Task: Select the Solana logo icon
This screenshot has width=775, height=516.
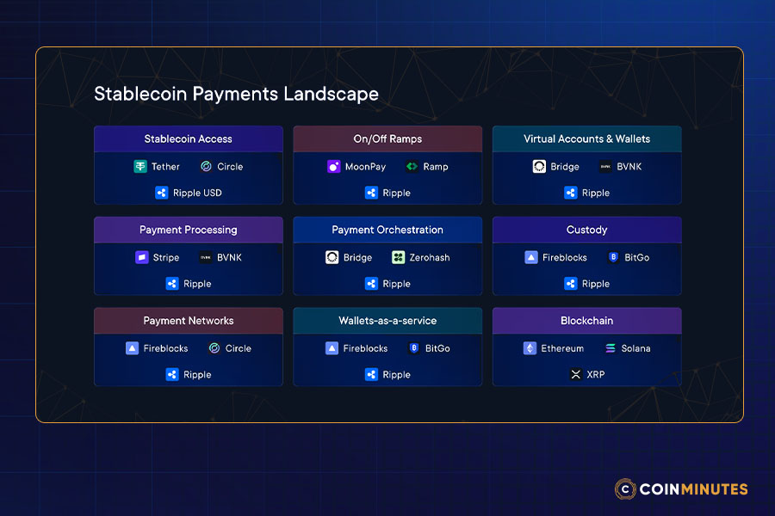Action: (x=611, y=348)
